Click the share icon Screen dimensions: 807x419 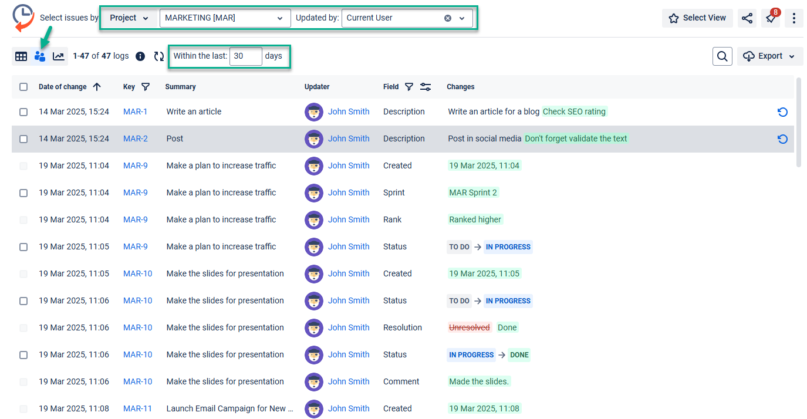[747, 18]
